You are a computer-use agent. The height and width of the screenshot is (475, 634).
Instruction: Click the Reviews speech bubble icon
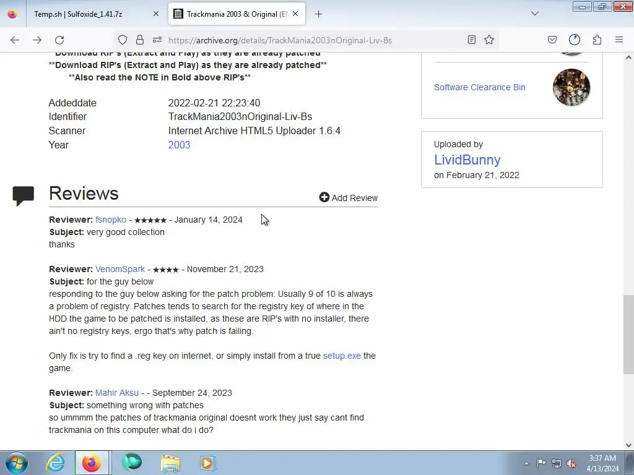coord(23,196)
